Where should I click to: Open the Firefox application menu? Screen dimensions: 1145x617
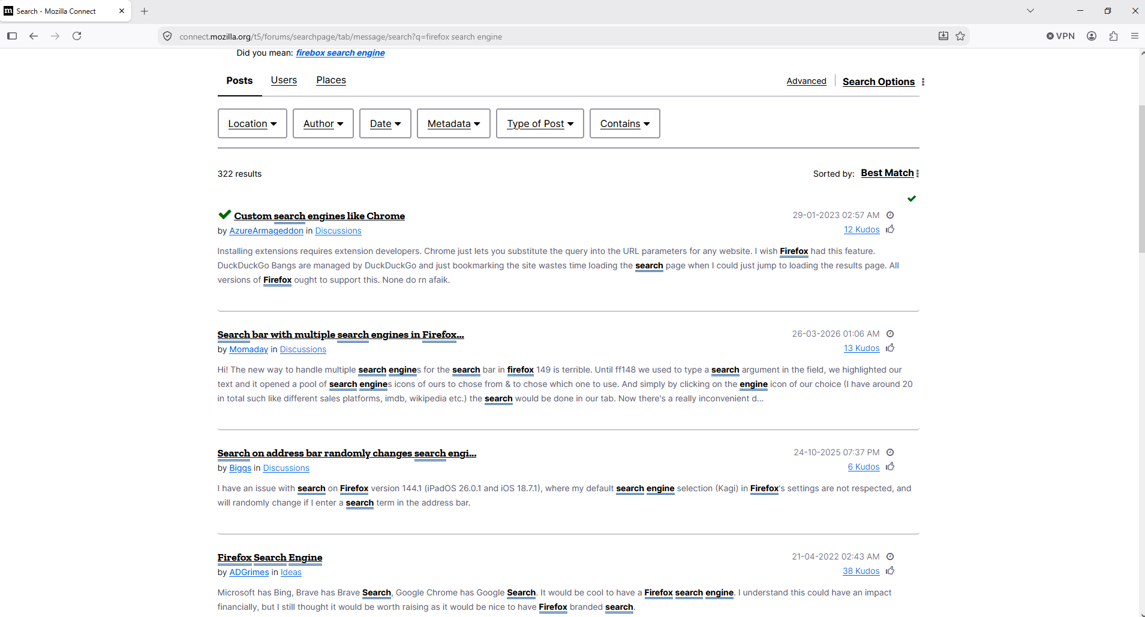(1135, 36)
